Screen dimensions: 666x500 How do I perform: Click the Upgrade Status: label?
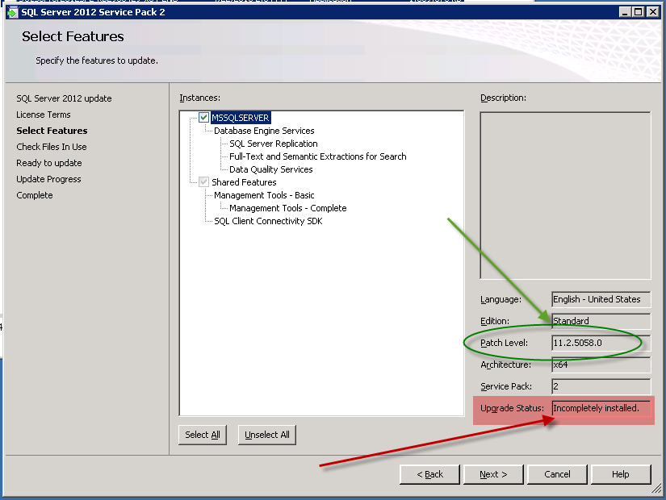513,408
